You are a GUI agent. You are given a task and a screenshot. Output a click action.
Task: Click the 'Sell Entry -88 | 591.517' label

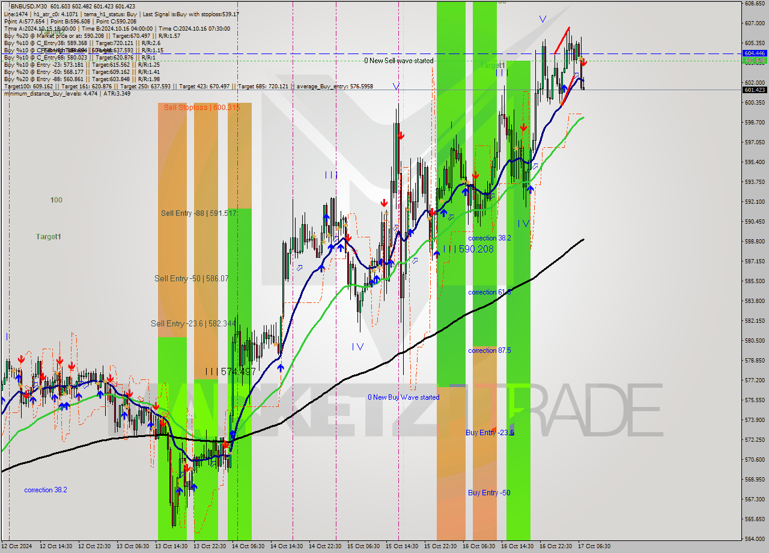199,213
